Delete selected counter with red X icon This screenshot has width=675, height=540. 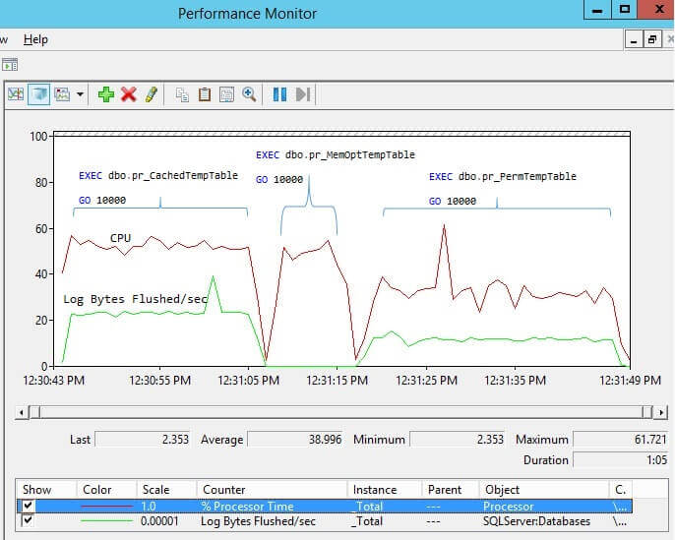click(128, 94)
